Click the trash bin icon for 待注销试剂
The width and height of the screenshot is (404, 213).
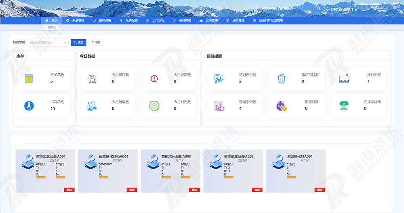coord(281,79)
